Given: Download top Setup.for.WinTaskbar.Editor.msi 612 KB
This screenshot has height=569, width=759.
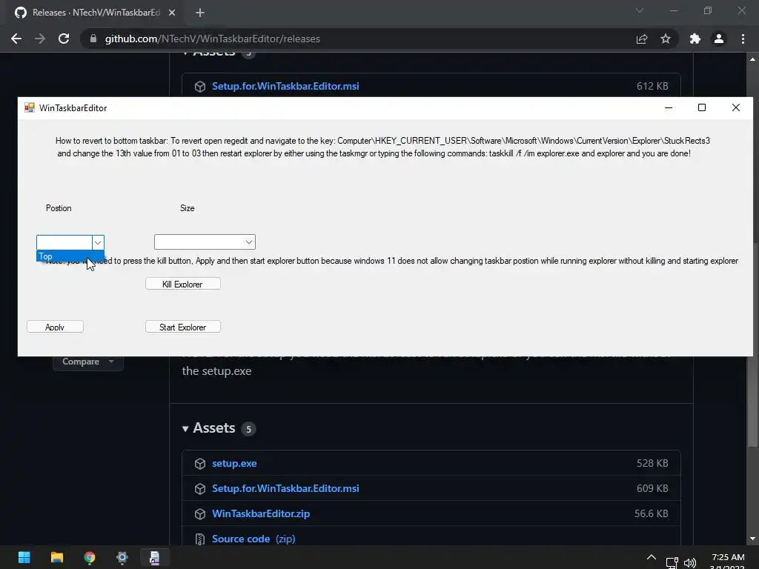Looking at the screenshot, I should point(285,86).
